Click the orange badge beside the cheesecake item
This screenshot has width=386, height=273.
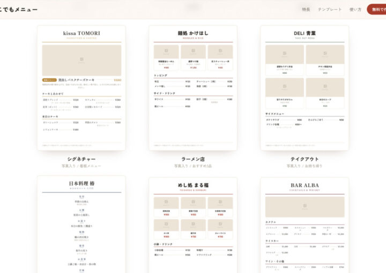point(49,80)
